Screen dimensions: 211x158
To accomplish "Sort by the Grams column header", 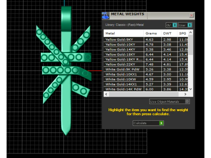I will pos(153,33).
